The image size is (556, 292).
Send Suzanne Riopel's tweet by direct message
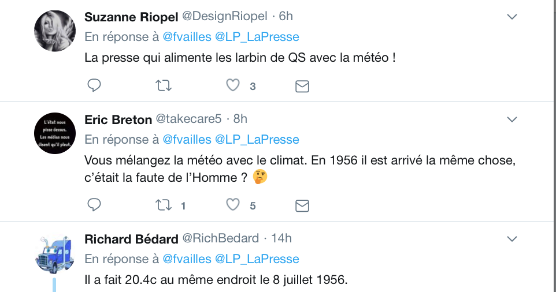pyautogui.click(x=302, y=86)
